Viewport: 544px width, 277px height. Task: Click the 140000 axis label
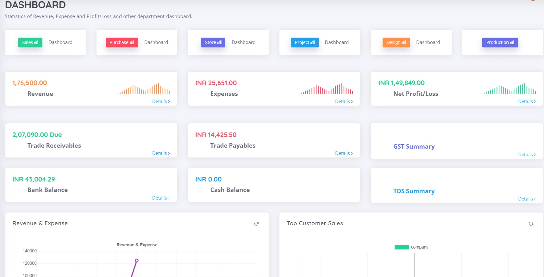click(x=29, y=251)
